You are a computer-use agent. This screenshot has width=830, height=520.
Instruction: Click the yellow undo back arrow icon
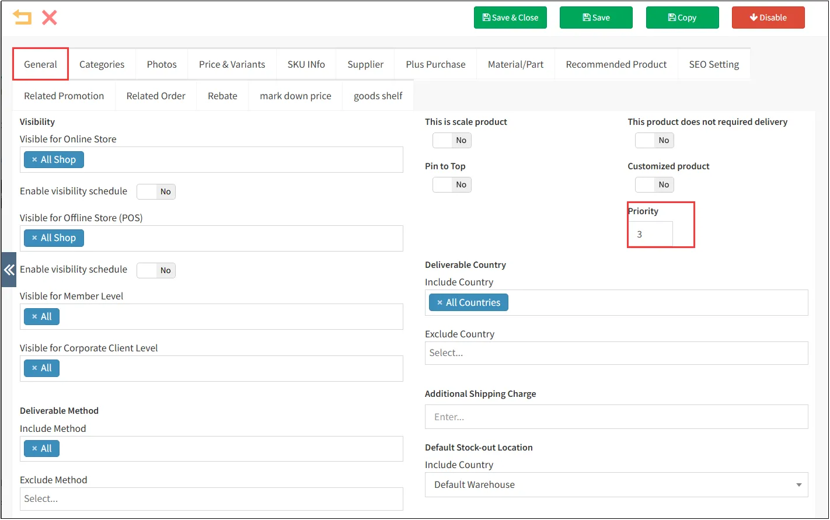coord(22,18)
